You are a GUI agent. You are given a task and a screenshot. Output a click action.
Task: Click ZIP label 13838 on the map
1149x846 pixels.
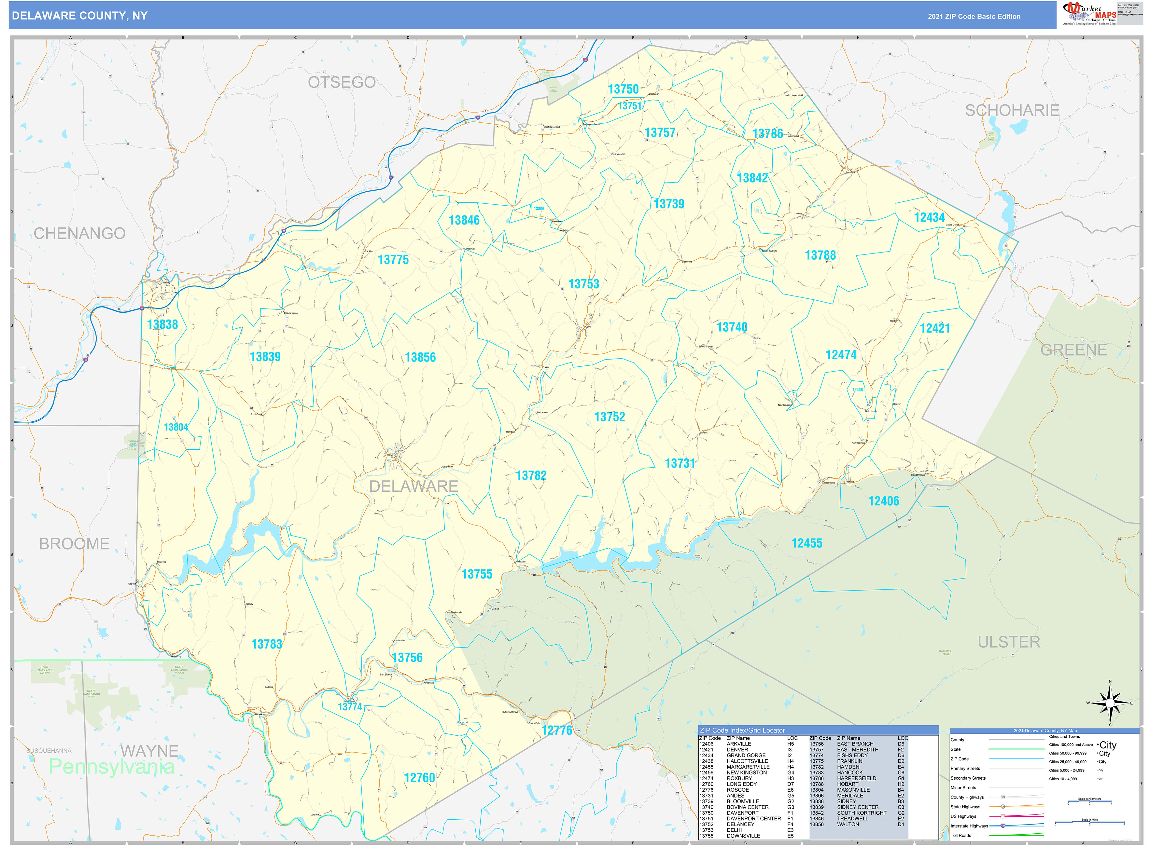(162, 324)
